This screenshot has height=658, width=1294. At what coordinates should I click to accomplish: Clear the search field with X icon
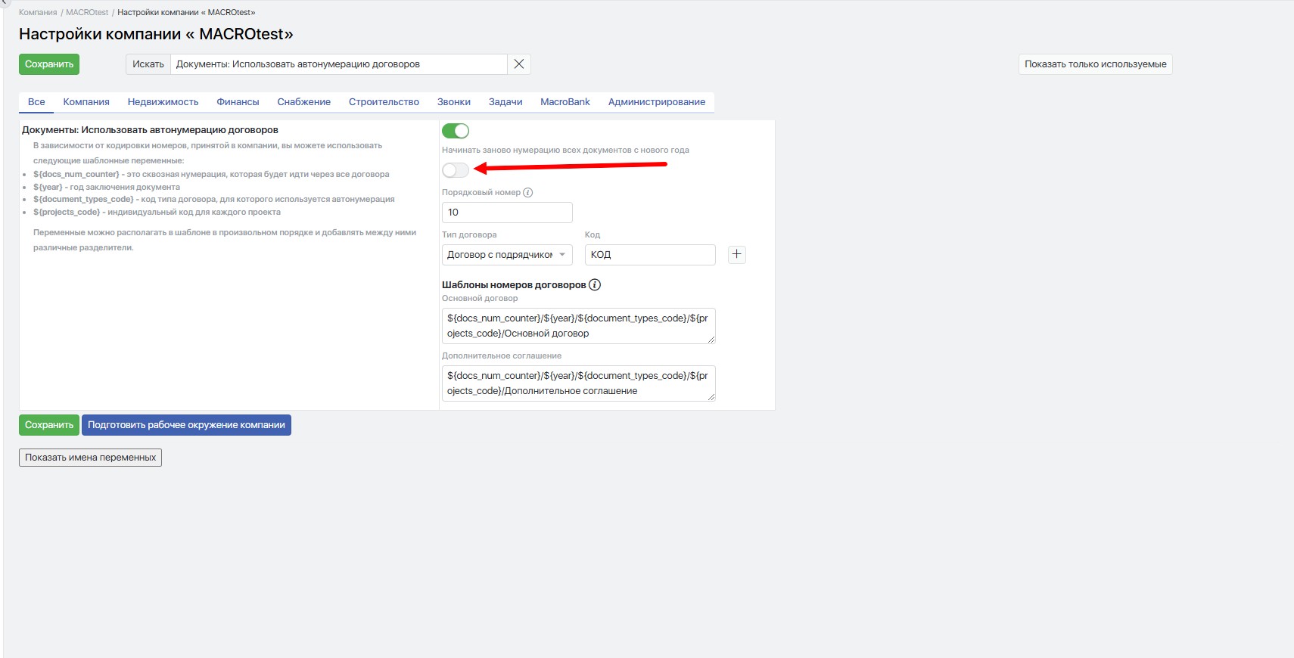coord(519,64)
